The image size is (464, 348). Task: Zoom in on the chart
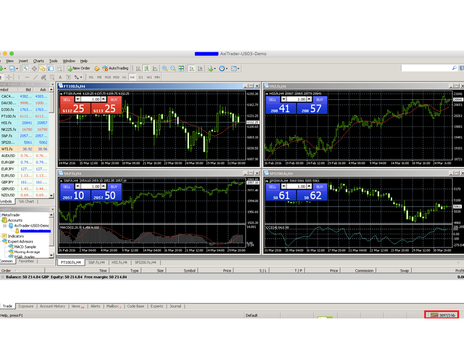(x=165, y=68)
